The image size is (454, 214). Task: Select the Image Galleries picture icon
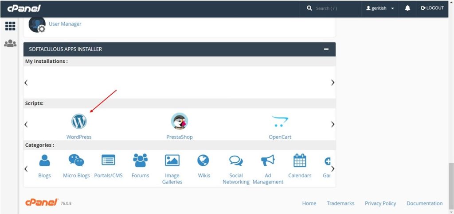172,160
